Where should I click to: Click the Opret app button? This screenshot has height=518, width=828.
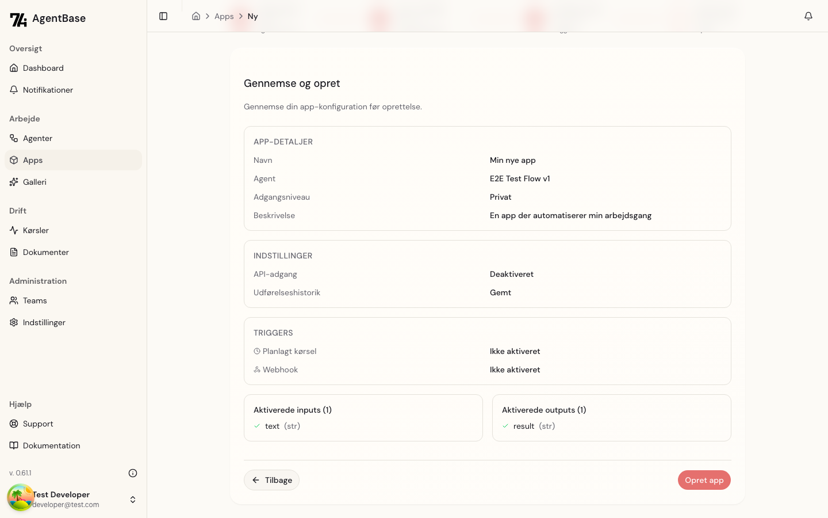click(x=704, y=480)
